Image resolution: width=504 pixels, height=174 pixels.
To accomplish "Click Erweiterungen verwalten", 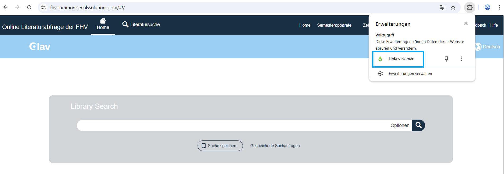I will coord(410,74).
